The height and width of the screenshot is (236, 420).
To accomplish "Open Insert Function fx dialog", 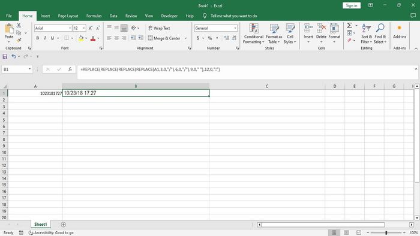I will 70,69.
